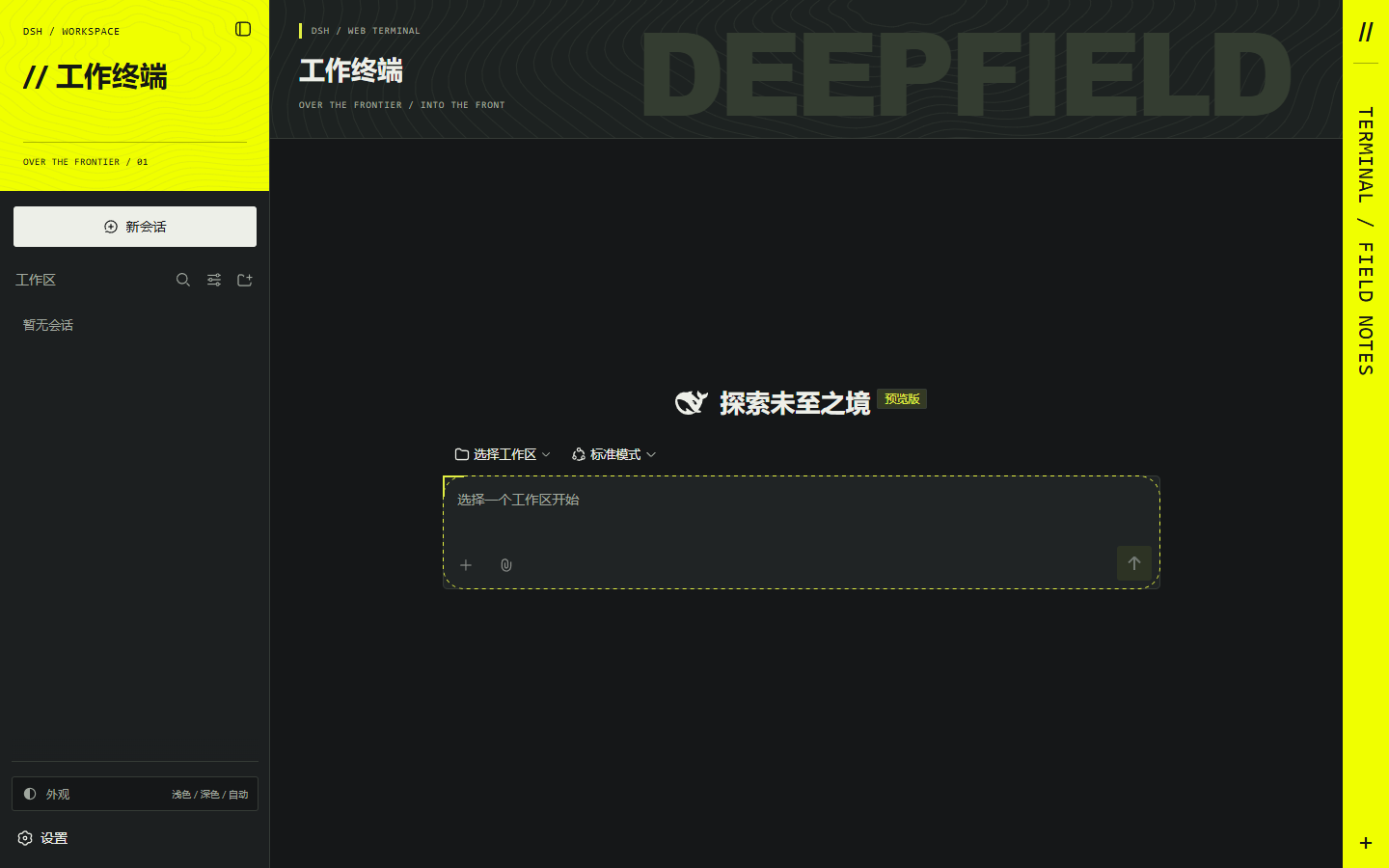The image size is (1389, 868).
Task: Click the plus icon on yellow right bar
Action: (x=1366, y=843)
